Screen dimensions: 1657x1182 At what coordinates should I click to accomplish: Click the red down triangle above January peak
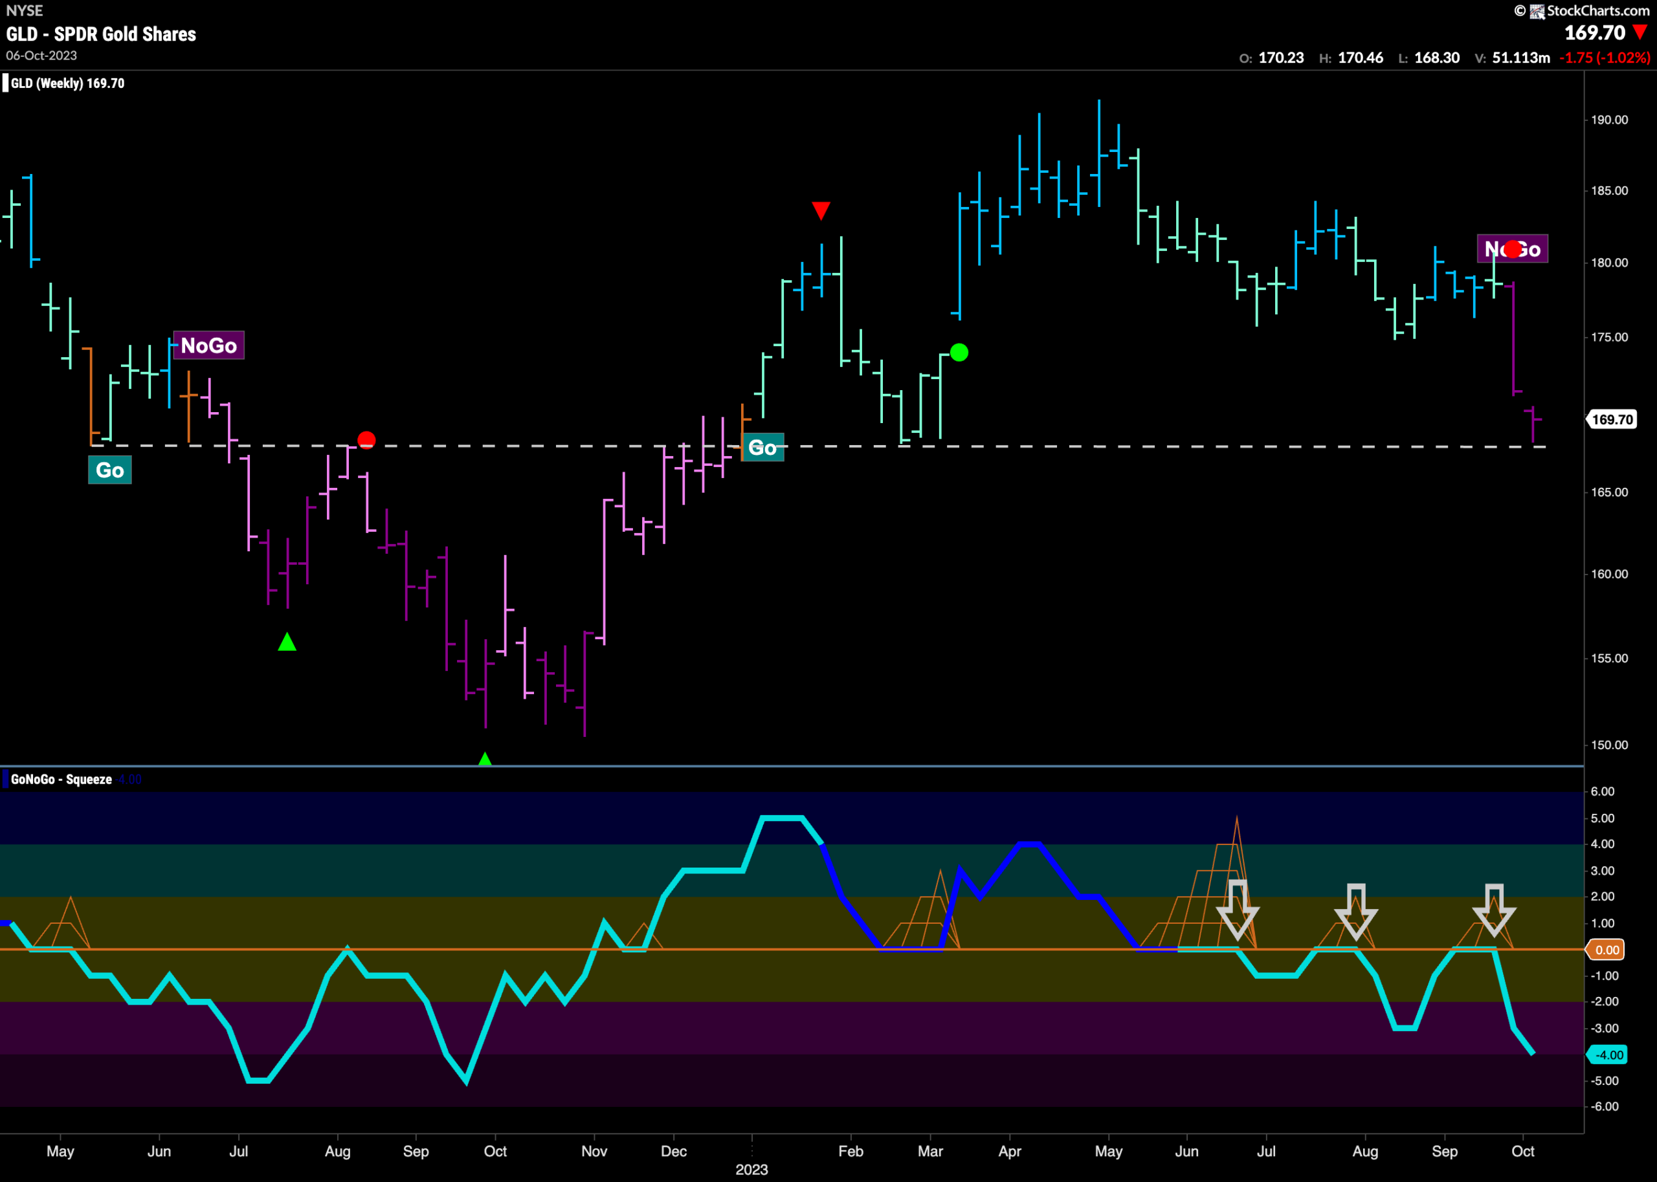click(x=821, y=210)
